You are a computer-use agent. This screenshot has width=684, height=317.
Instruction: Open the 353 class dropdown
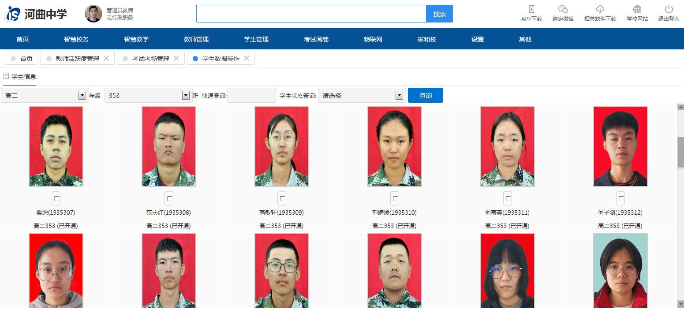pyautogui.click(x=148, y=95)
